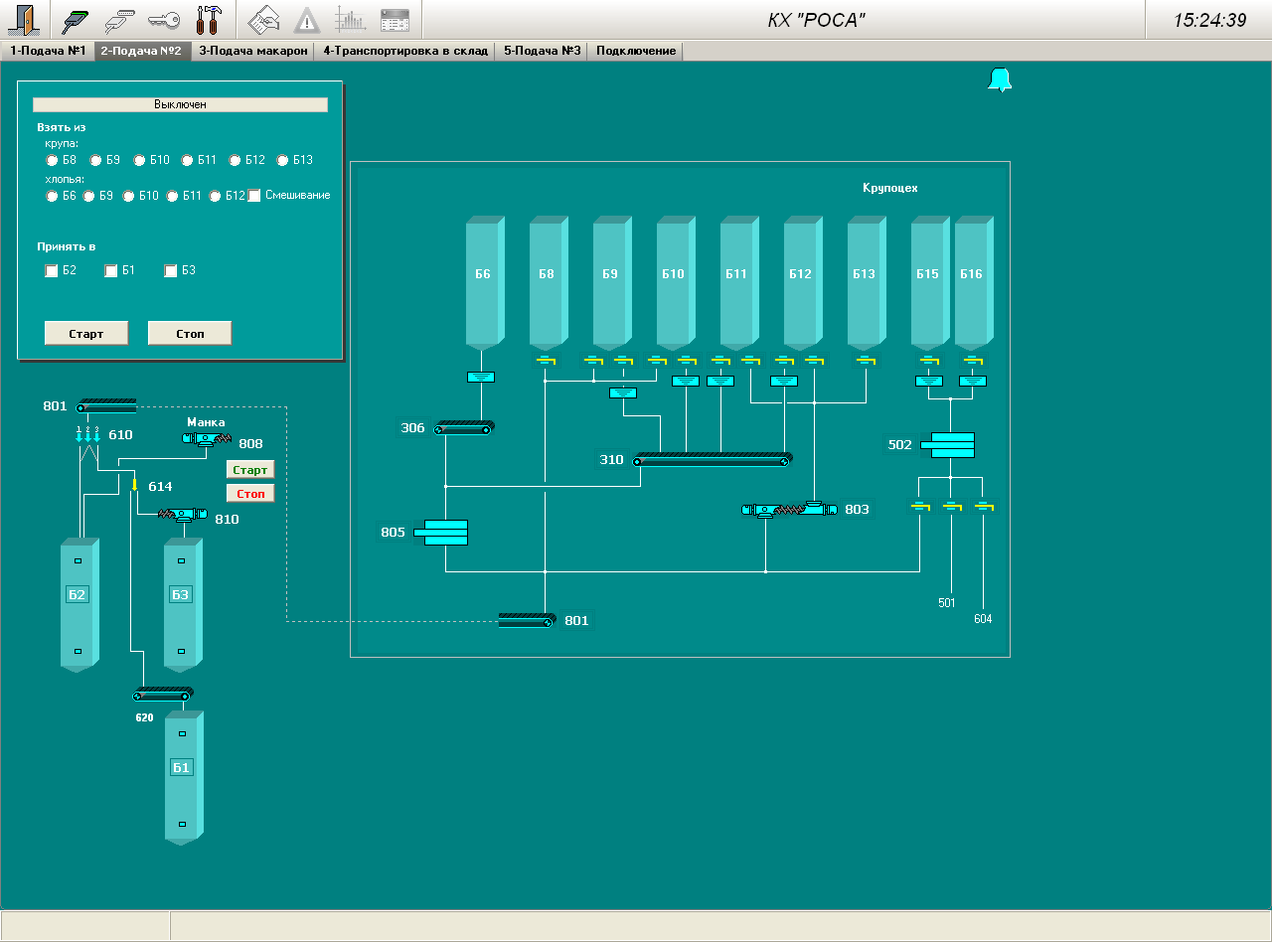Open the 4-Транспортировка в склад tab
1272x942 pixels.
point(405,51)
